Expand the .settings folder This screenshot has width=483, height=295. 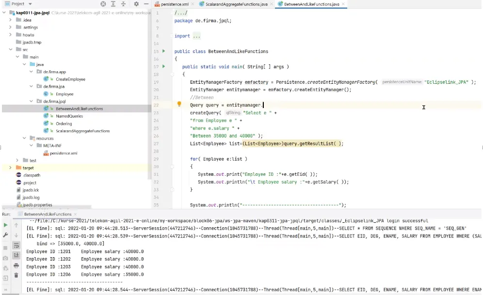pos(10,28)
